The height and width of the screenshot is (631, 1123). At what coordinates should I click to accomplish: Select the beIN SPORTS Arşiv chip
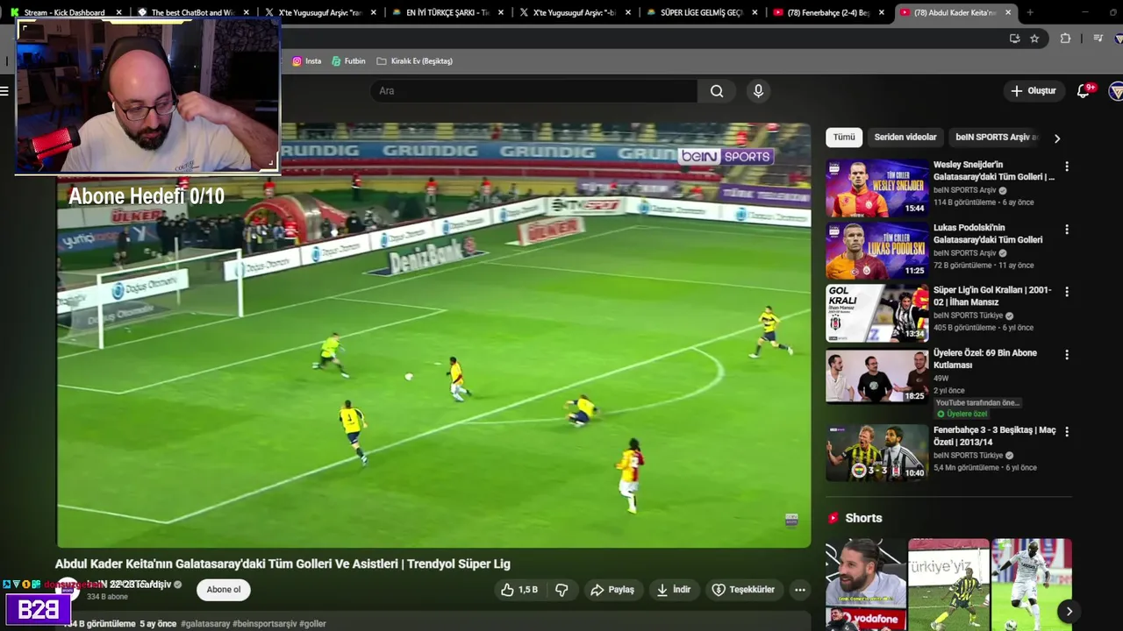[x=997, y=138]
